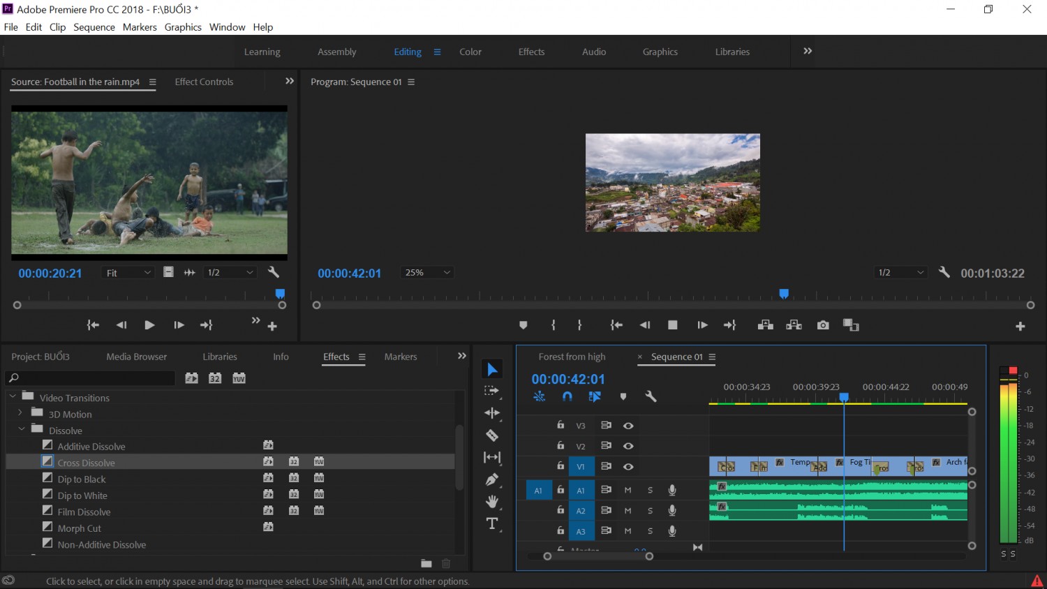Select the Pen tool

[x=492, y=479]
